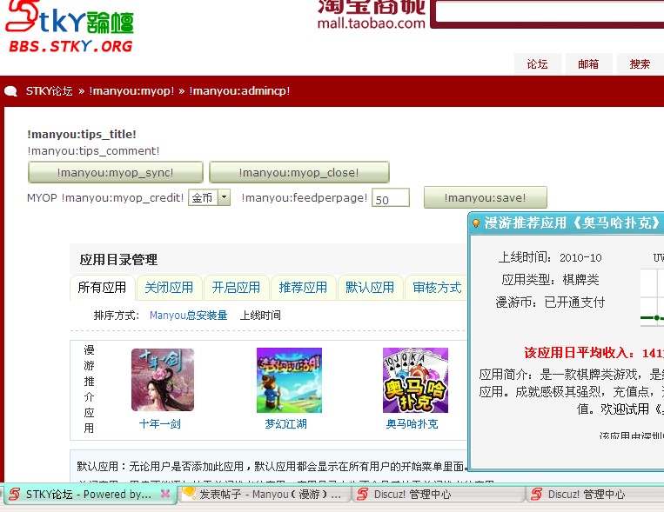Open the 邮箱 navigation tab
This screenshot has width=664, height=512.
(x=588, y=64)
